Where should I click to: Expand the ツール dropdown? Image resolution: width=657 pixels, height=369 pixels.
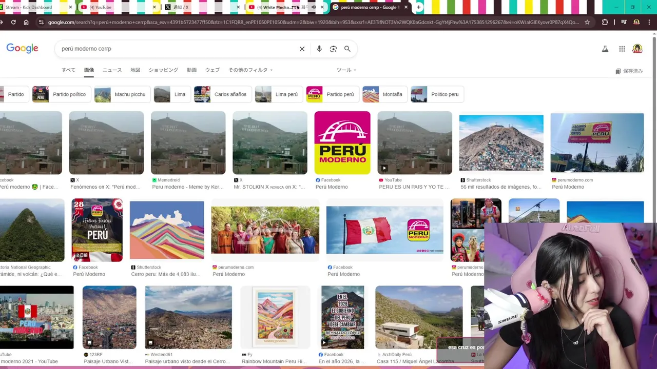(x=346, y=70)
